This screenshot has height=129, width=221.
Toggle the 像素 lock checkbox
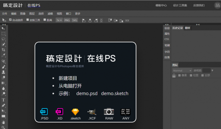pos(180,75)
